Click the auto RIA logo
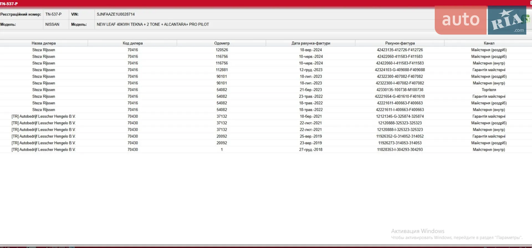532x248 pixels. click(x=480, y=20)
